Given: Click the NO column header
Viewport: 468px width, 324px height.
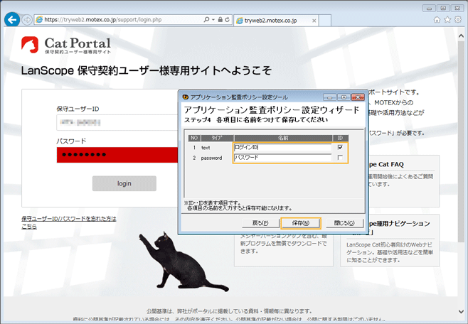Looking at the screenshot, I should coord(194,138).
